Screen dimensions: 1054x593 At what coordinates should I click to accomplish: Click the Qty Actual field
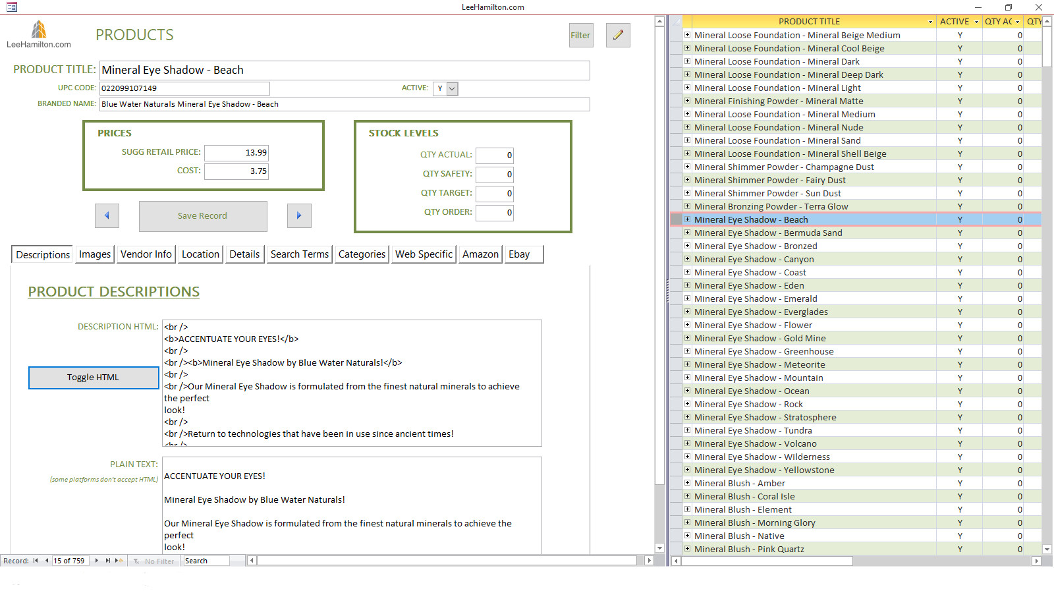click(x=495, y=155)
